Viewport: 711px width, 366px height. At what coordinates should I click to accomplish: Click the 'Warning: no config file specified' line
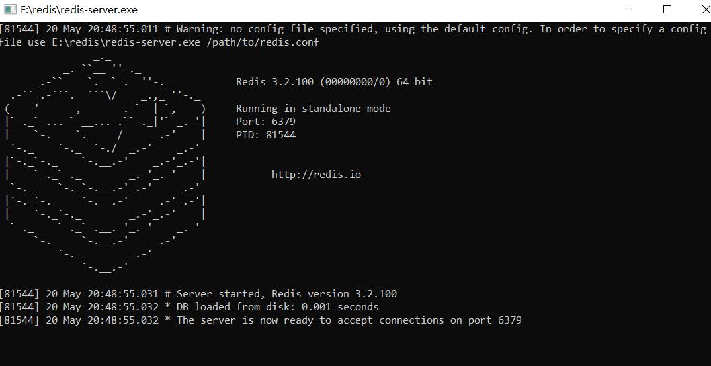tap(353, 29)
